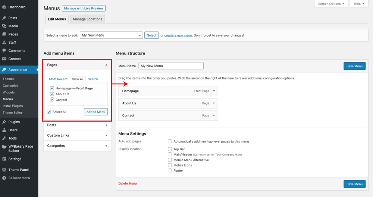Expand Homepage menu item options arrow
Image resolution: width=373 pixels, height=197 pixels.
214,91
